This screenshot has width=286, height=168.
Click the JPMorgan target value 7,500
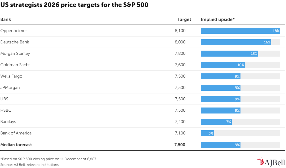click(x=180, y=88)
